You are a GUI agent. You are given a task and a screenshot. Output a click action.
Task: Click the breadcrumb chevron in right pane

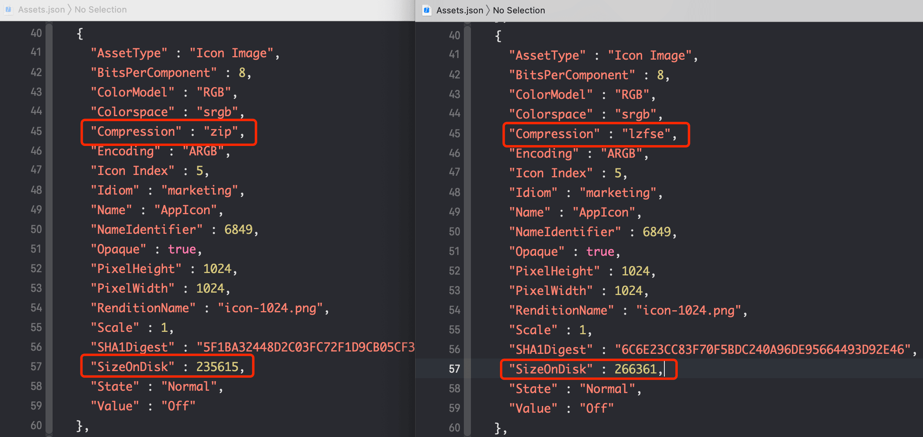(x=488, y=10)
